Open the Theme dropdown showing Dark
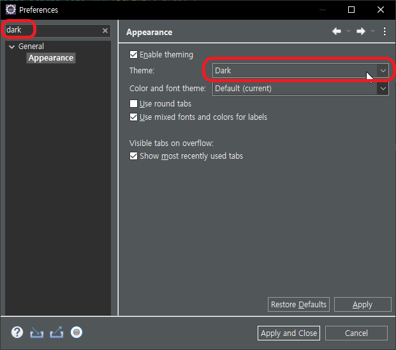 tap(300, 71)
